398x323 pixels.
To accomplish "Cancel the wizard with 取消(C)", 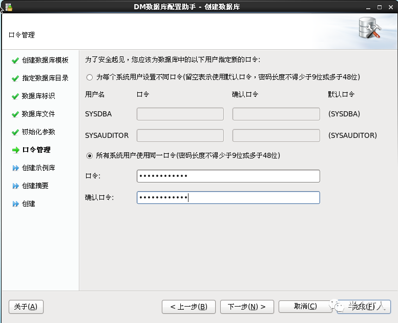I will (x=305, y=306).
